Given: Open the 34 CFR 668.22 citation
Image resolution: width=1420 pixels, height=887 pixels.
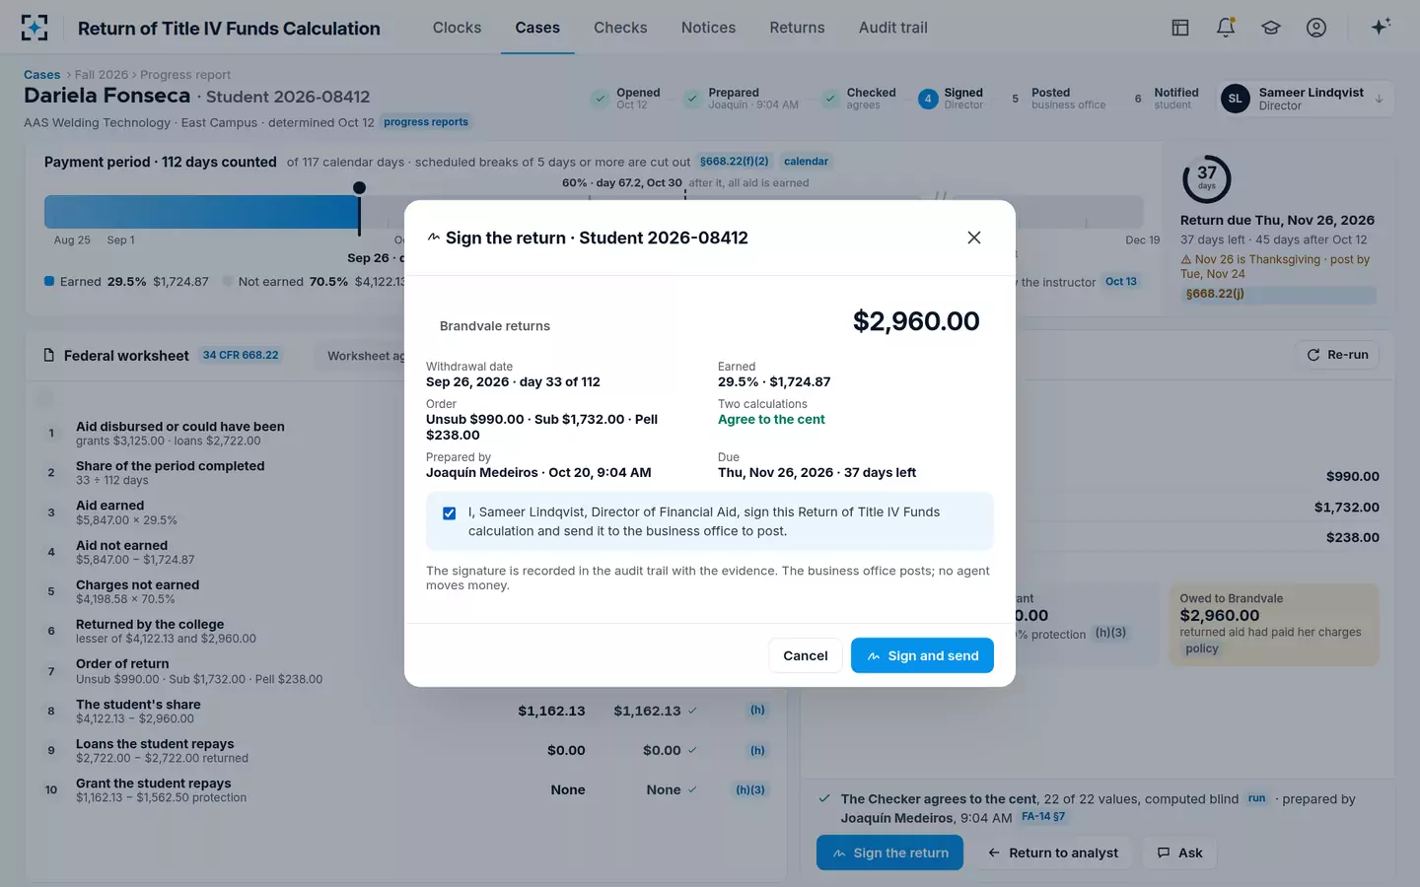Looking at the screenshot, I should (x=241, y=355).
